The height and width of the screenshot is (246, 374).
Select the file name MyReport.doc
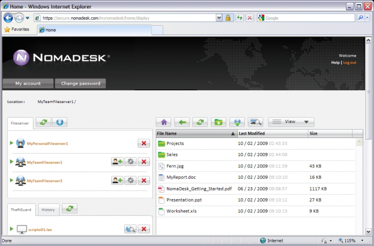(x=181, y=177)
